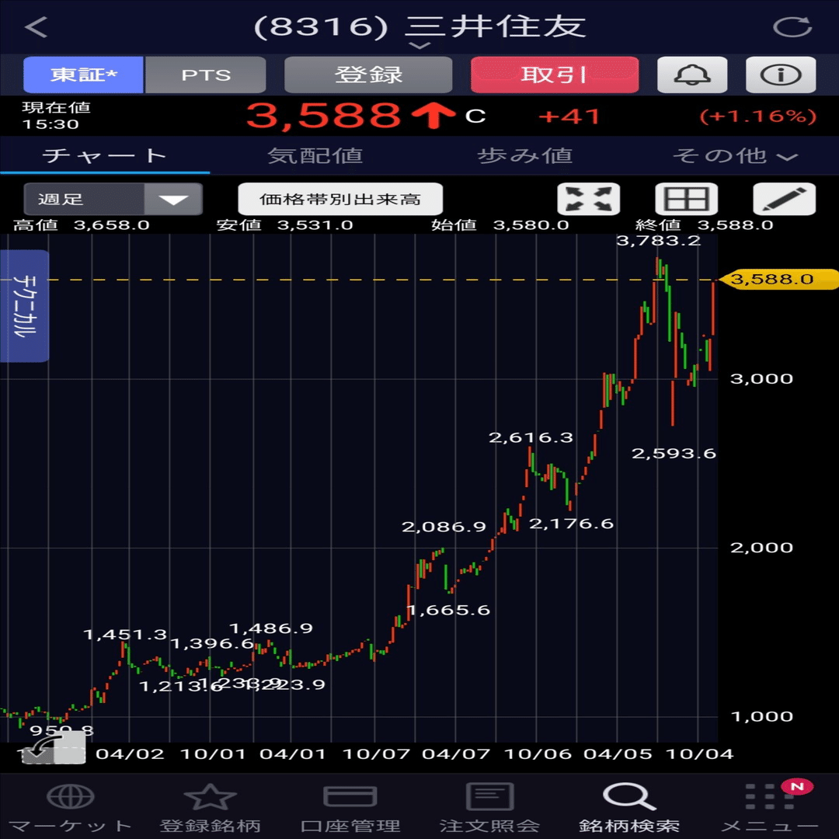The height and width of the screenshot is (839, 839).
Task: Tap the 2,616.3 peak label
Action: [x=531, y=437]
